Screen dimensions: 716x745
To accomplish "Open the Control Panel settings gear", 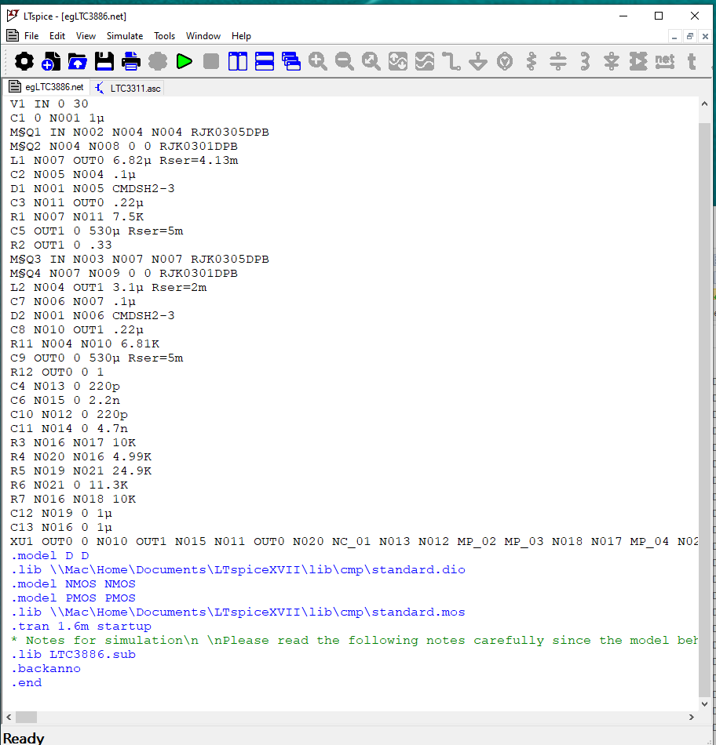I will click(24, 61).
